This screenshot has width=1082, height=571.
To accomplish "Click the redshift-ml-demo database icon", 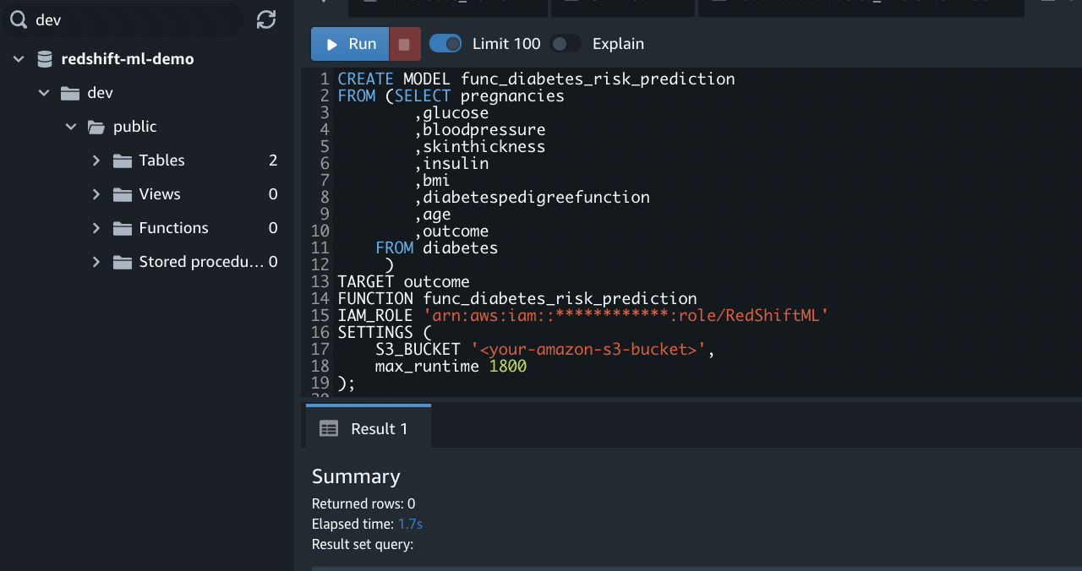I will (x=45, y=59).
